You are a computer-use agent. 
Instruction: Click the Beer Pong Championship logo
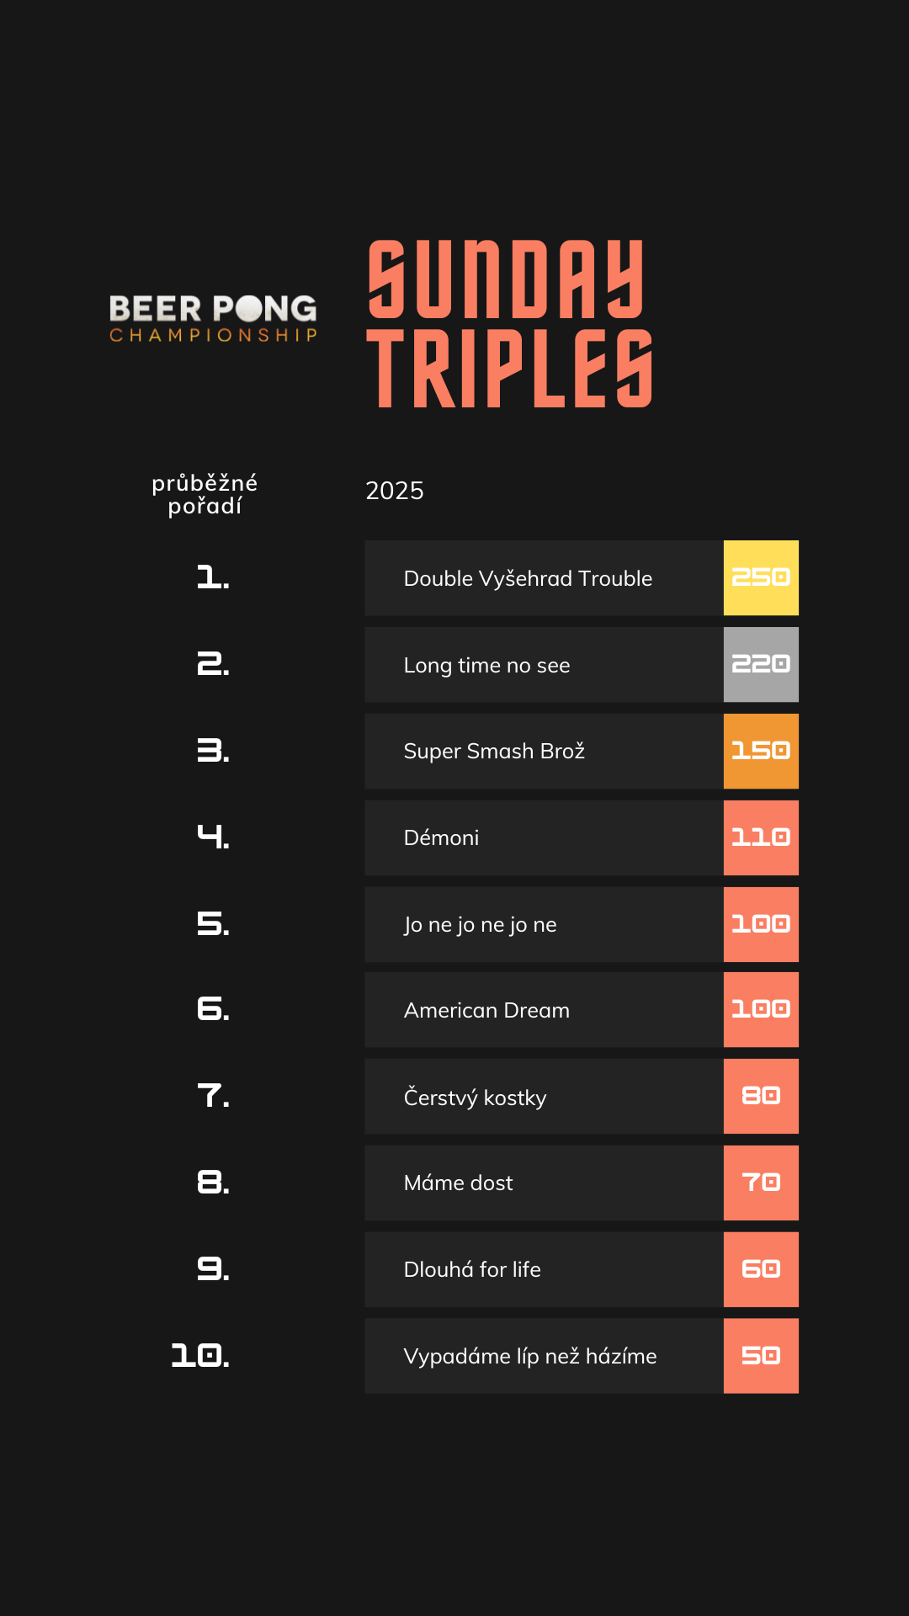pos(213,318)
